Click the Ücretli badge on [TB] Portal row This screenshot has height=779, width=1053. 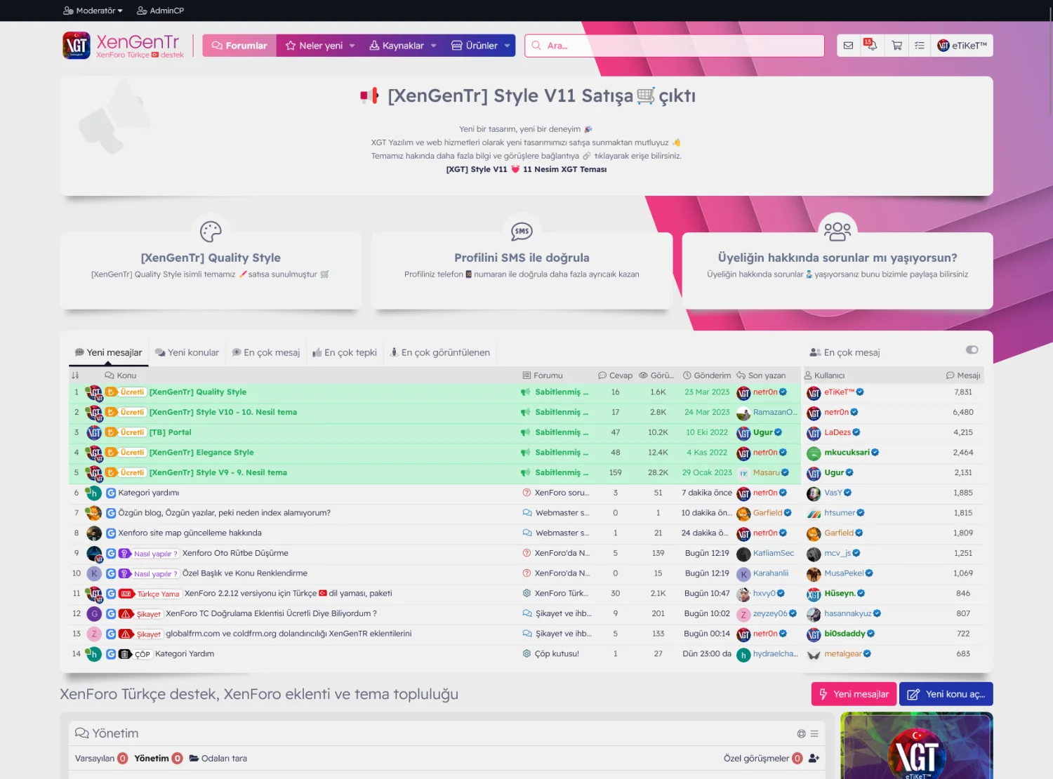coord(132,432)
